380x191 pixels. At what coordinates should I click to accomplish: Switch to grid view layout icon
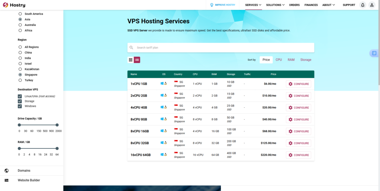(x=131, y=60)
